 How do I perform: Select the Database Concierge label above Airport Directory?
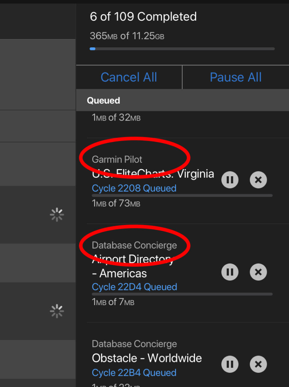[x=134, y=245]
